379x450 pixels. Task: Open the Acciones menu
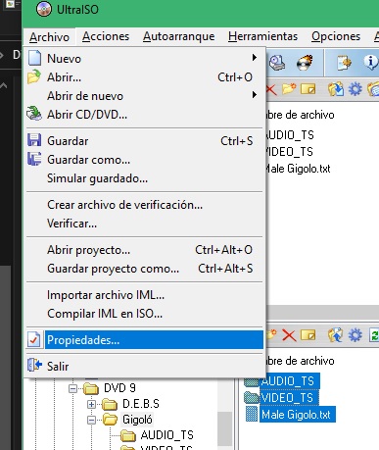click(x=106, y=36)
